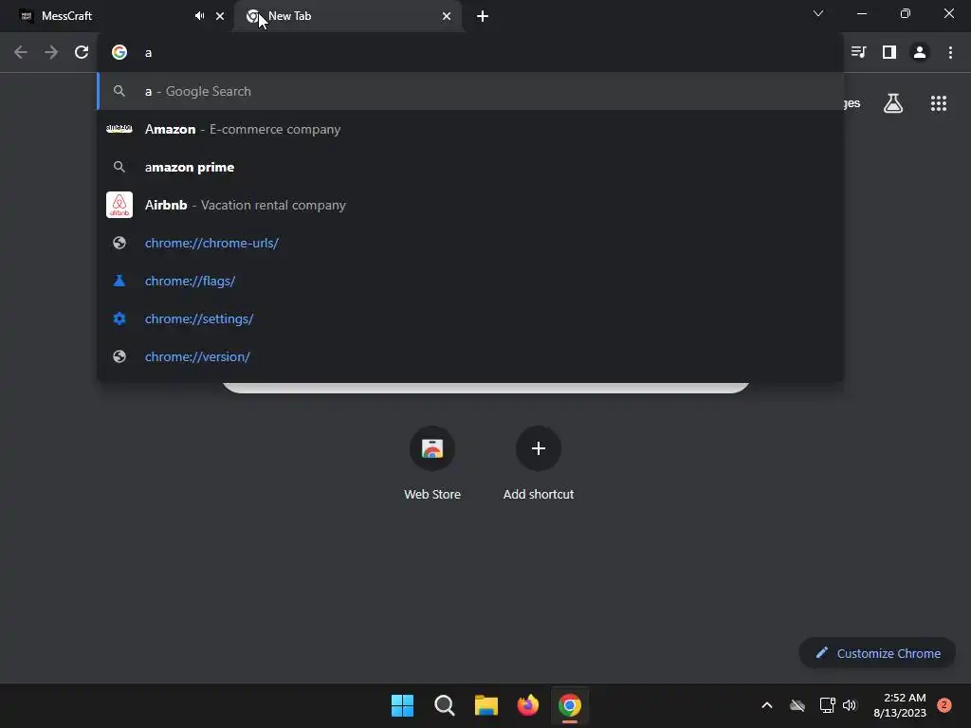Viewport: 971px width, 728px height.
Task: Go forward with the forward arrow
Action: (51, 53)
